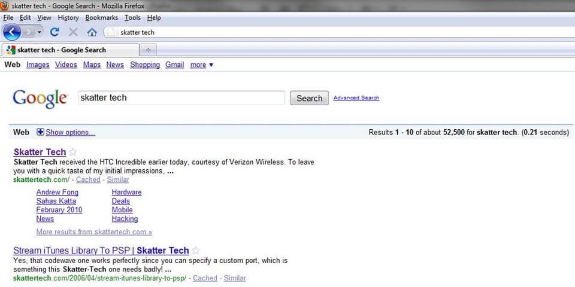Click the Google logo
The height and width of the screenshot is (287, 575).
click(x=40, y=99)
